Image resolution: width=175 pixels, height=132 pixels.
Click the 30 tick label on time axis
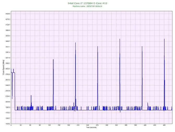(21, 125)
